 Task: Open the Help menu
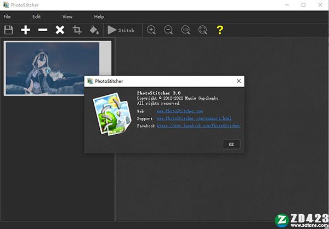point(99,17)
